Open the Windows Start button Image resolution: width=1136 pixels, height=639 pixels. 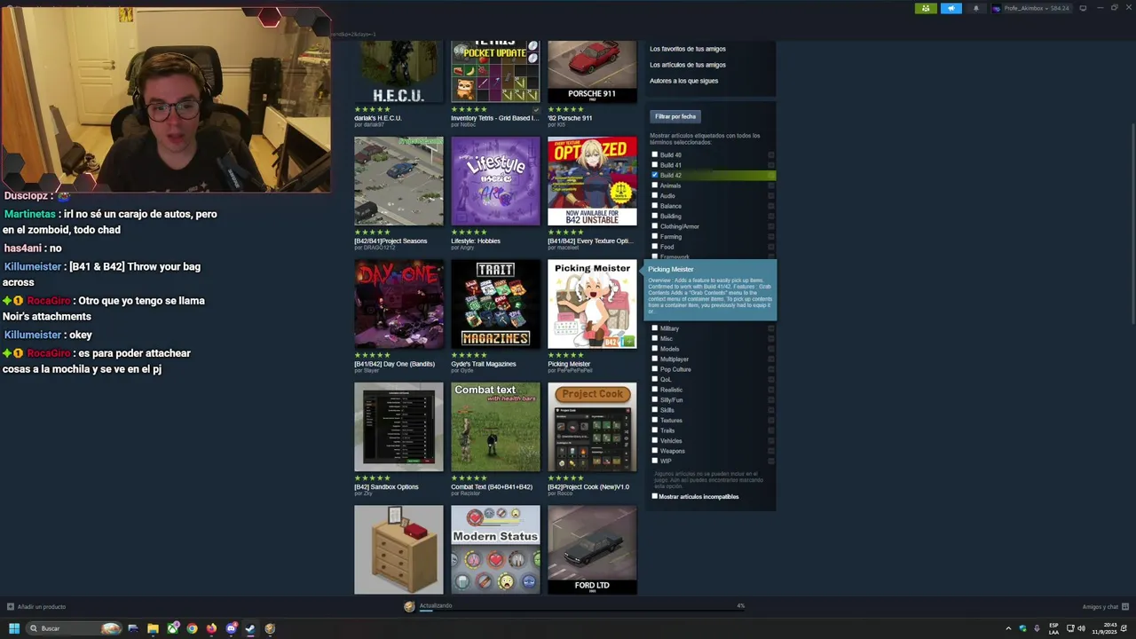tap(14, 628)
